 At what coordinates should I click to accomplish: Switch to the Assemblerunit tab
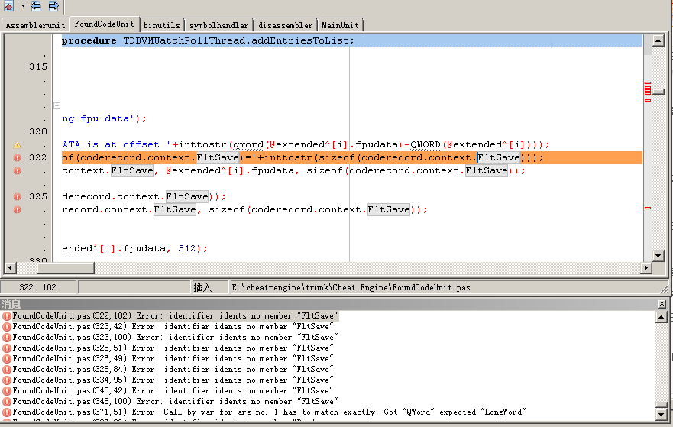(35, 25)
